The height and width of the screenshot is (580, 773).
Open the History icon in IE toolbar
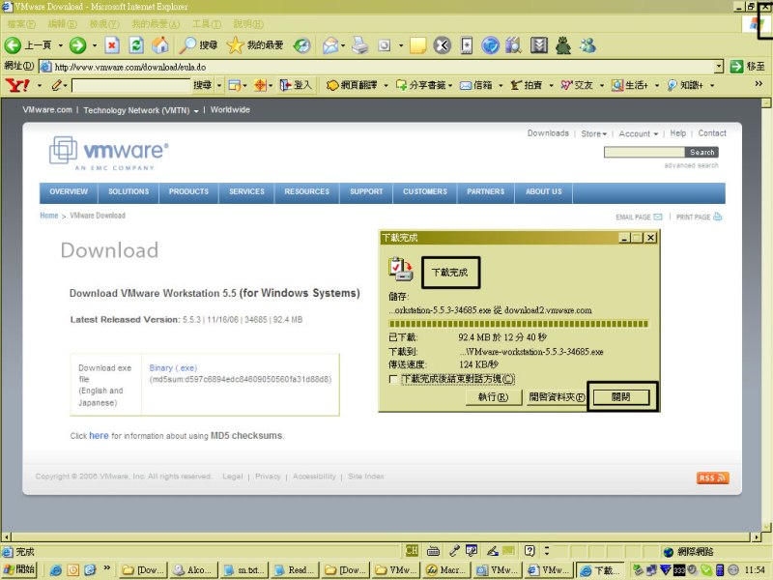click(301, 45)
